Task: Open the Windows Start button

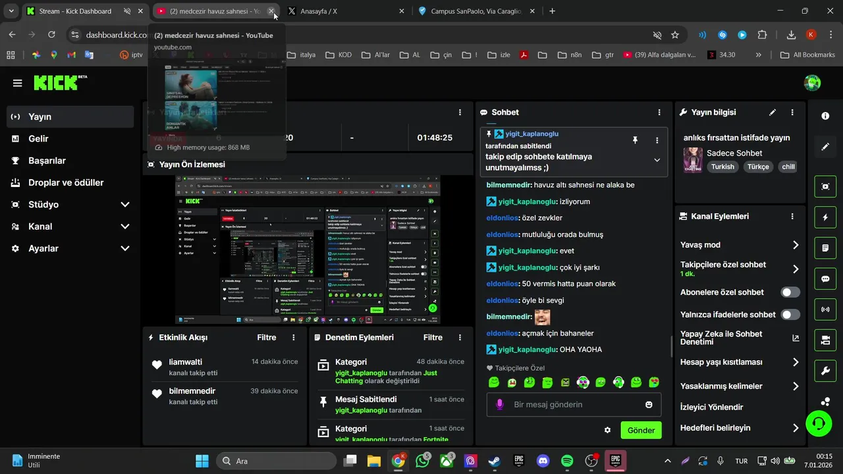Action: (x=202, y=461)
